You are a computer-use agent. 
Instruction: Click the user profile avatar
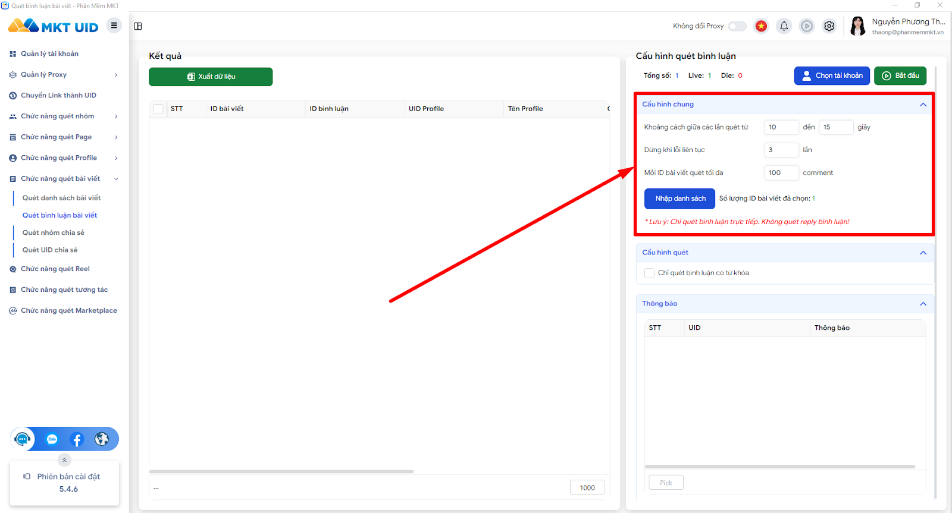click(x=857, y=26)
